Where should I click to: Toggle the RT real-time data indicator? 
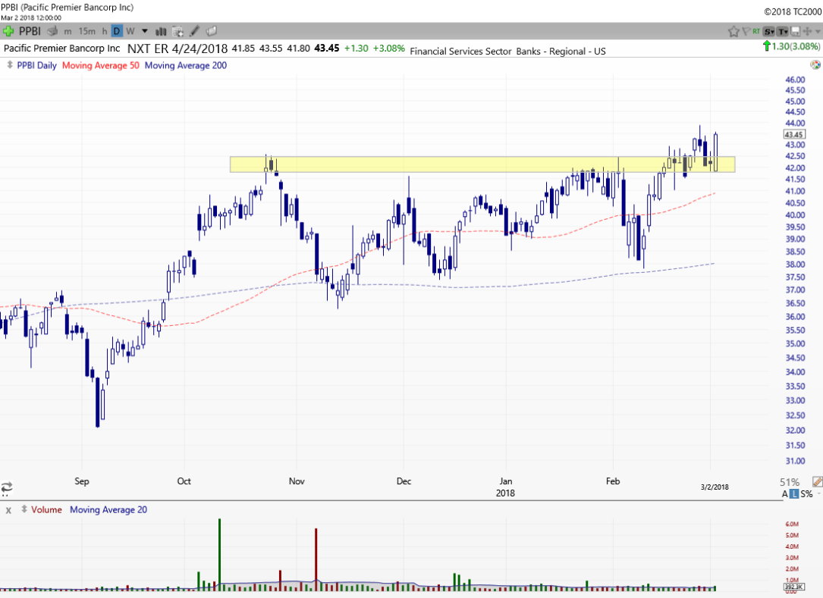click(756, 31)
